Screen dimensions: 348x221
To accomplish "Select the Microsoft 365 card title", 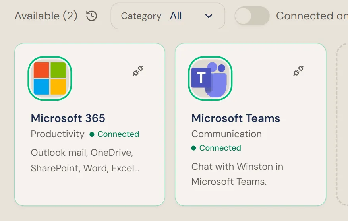I will pyautogui.click(x=68, y=118).
